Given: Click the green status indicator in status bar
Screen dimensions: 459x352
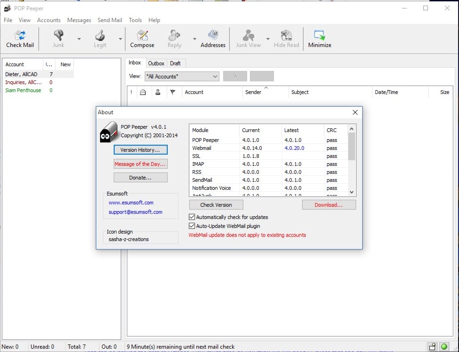Looking at the screenshot, I should 444,347.
